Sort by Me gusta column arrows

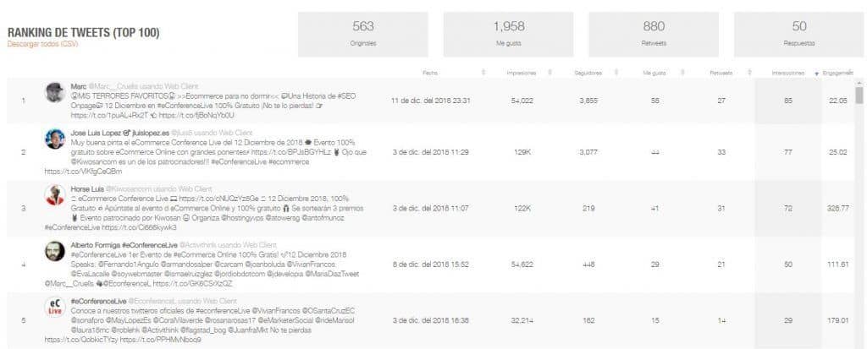click(682, 73)
